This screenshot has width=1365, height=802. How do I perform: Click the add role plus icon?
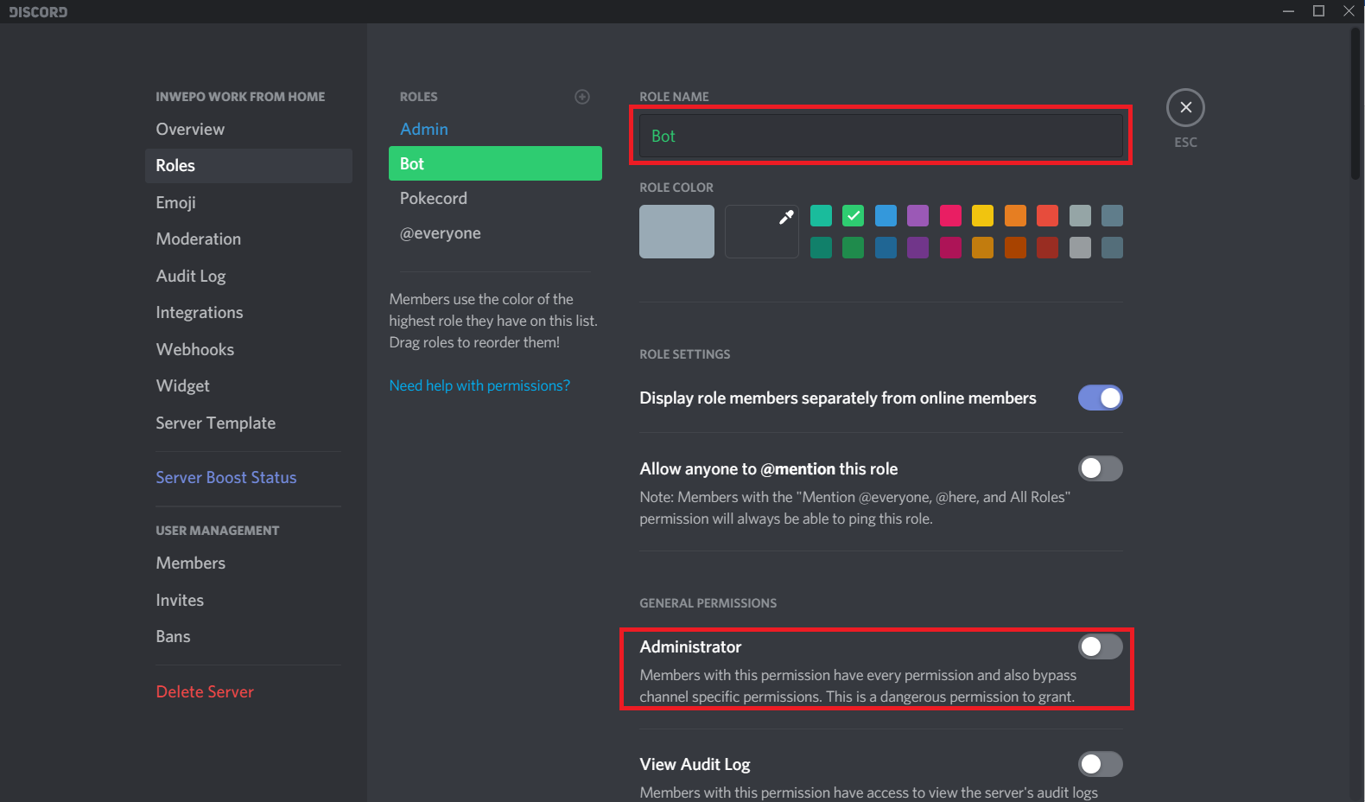pyautogui.click(x=582, y=97)
